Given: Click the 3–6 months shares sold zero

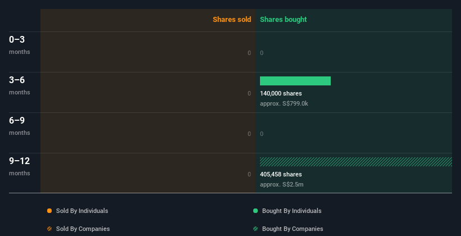Looking at the screenshot, I should tap(249, 93).
